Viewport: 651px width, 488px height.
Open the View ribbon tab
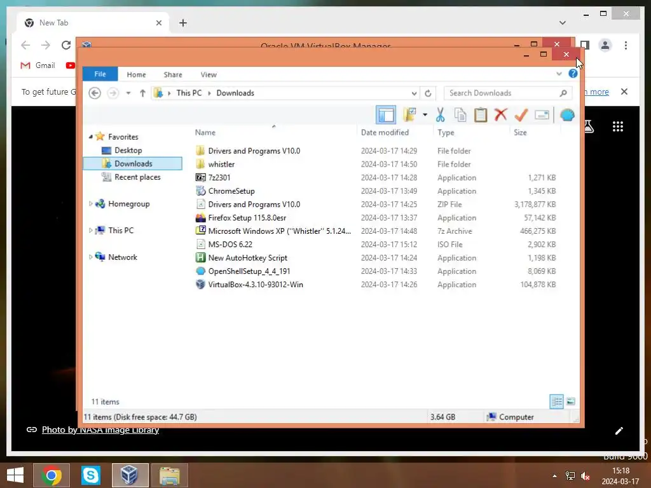(x=209, y=75)
